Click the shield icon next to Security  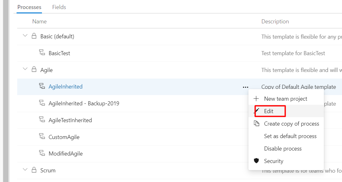click(256, 161)
